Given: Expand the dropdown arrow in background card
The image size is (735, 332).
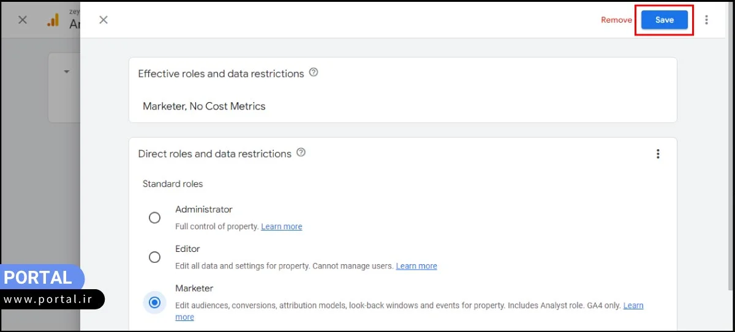Looking at the screenshot, I should pyautogui.click(x=66, y=72).
